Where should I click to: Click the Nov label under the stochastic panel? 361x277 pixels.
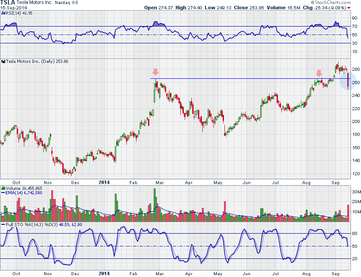point(48,274)
